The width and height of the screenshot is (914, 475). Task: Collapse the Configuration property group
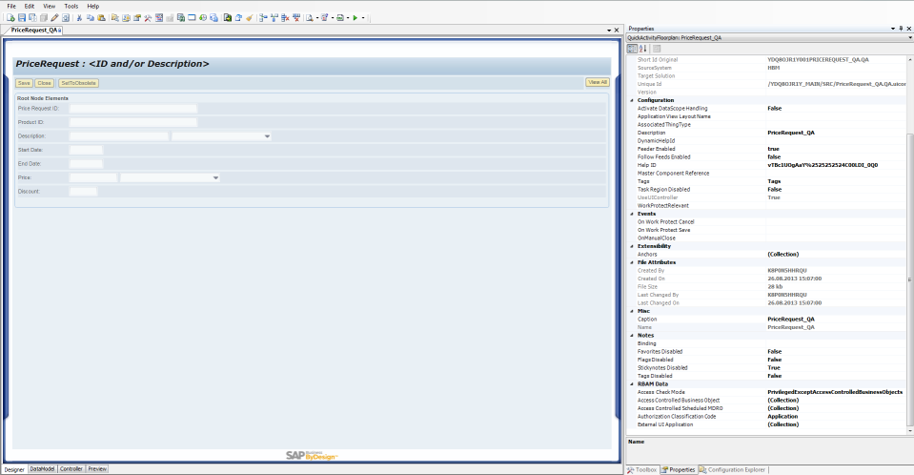coord(632,100)
